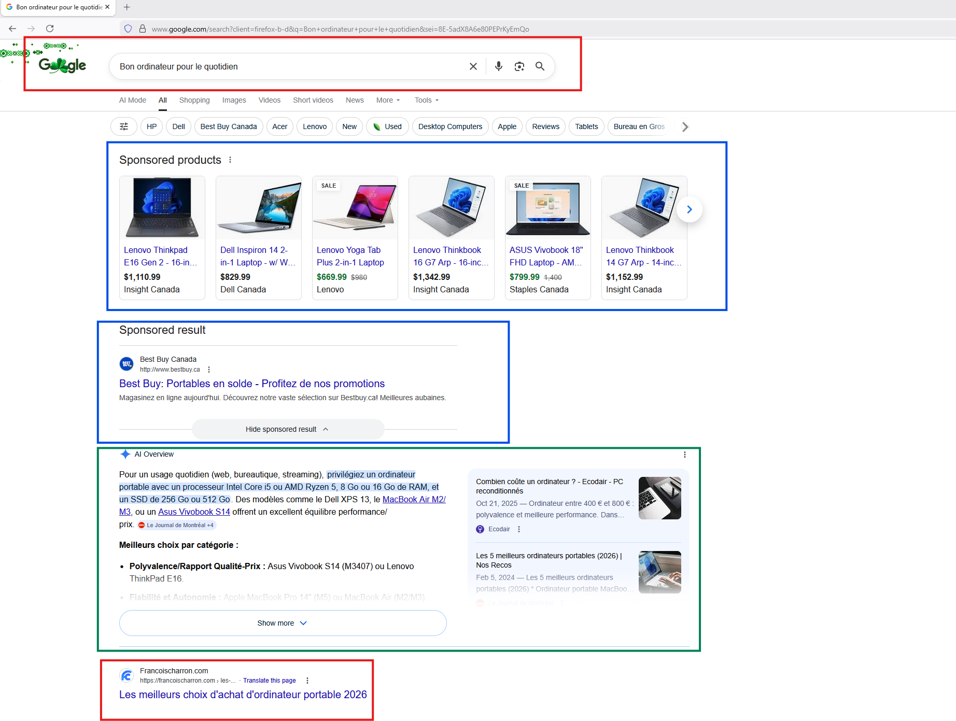Open Best Buy ad options menu
Screen dimensions: 956x721
coord(209,370)
